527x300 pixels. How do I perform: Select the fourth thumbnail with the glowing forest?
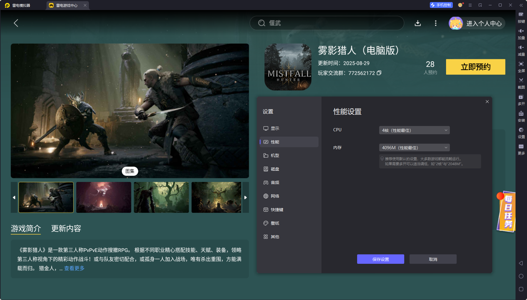216,197
